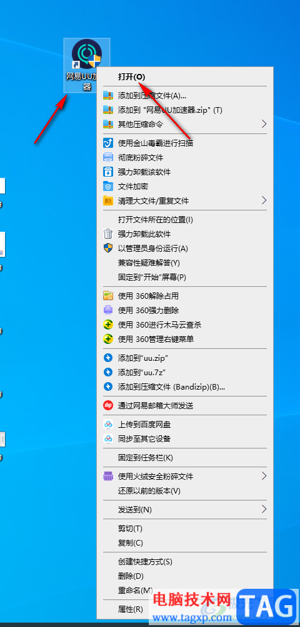
Task: Choose 通过网易邮箱大师发送
Action: click(x=185, y=405)
